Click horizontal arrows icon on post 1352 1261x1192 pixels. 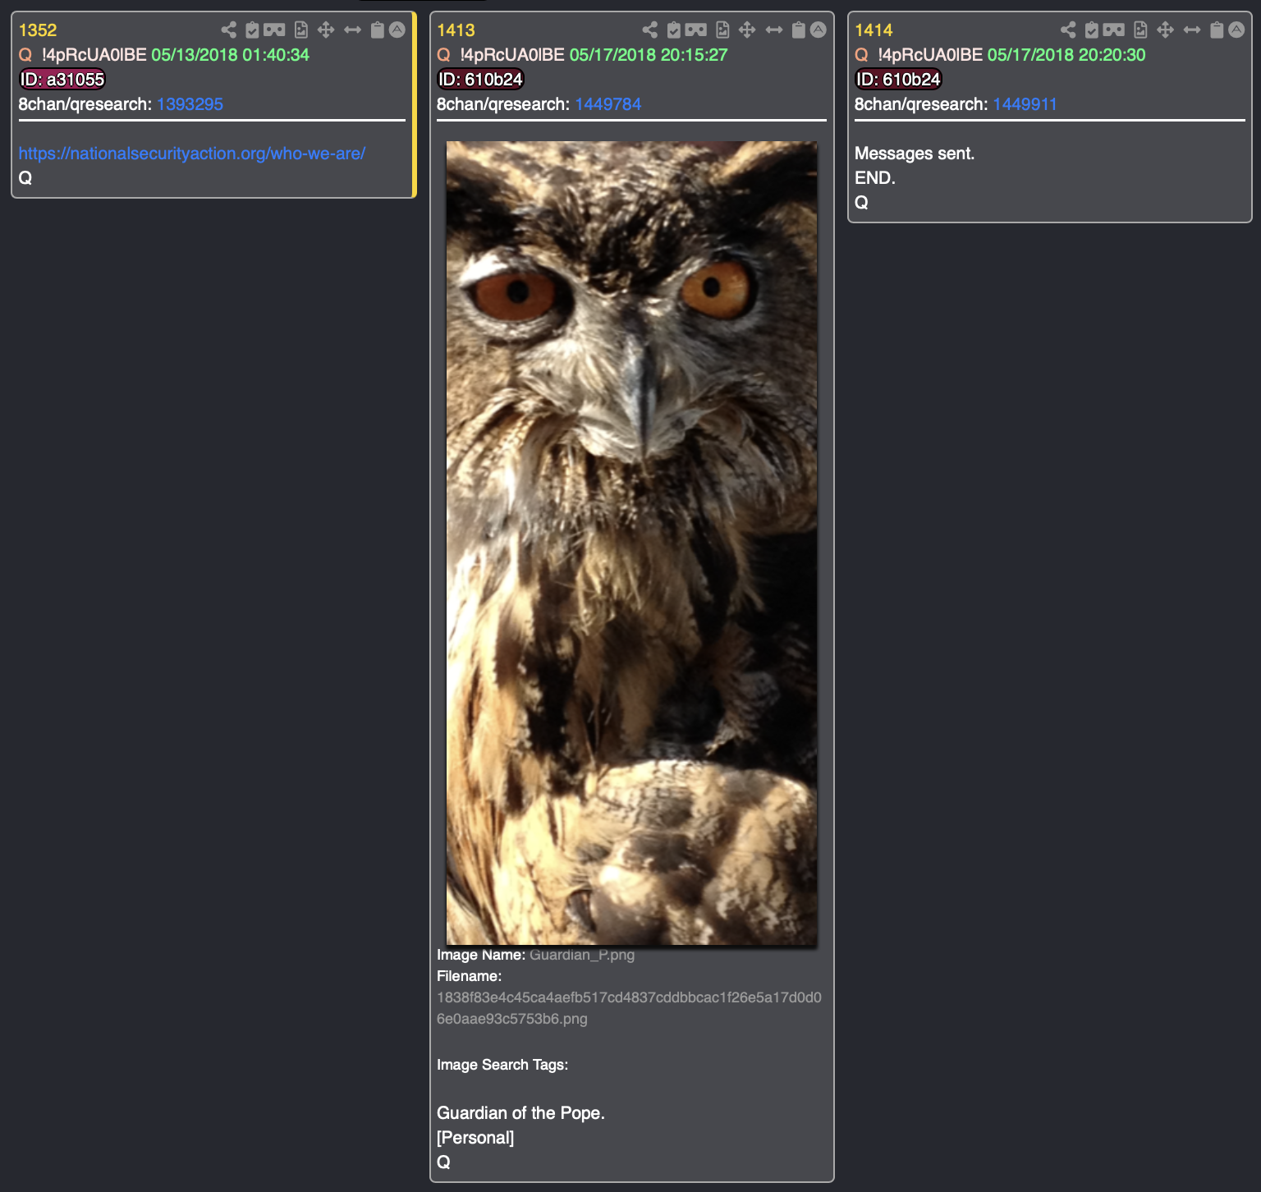tap(352, 30)
